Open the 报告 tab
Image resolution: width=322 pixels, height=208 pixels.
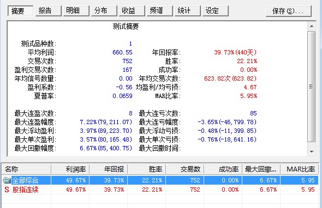click(x=49, y=11)
